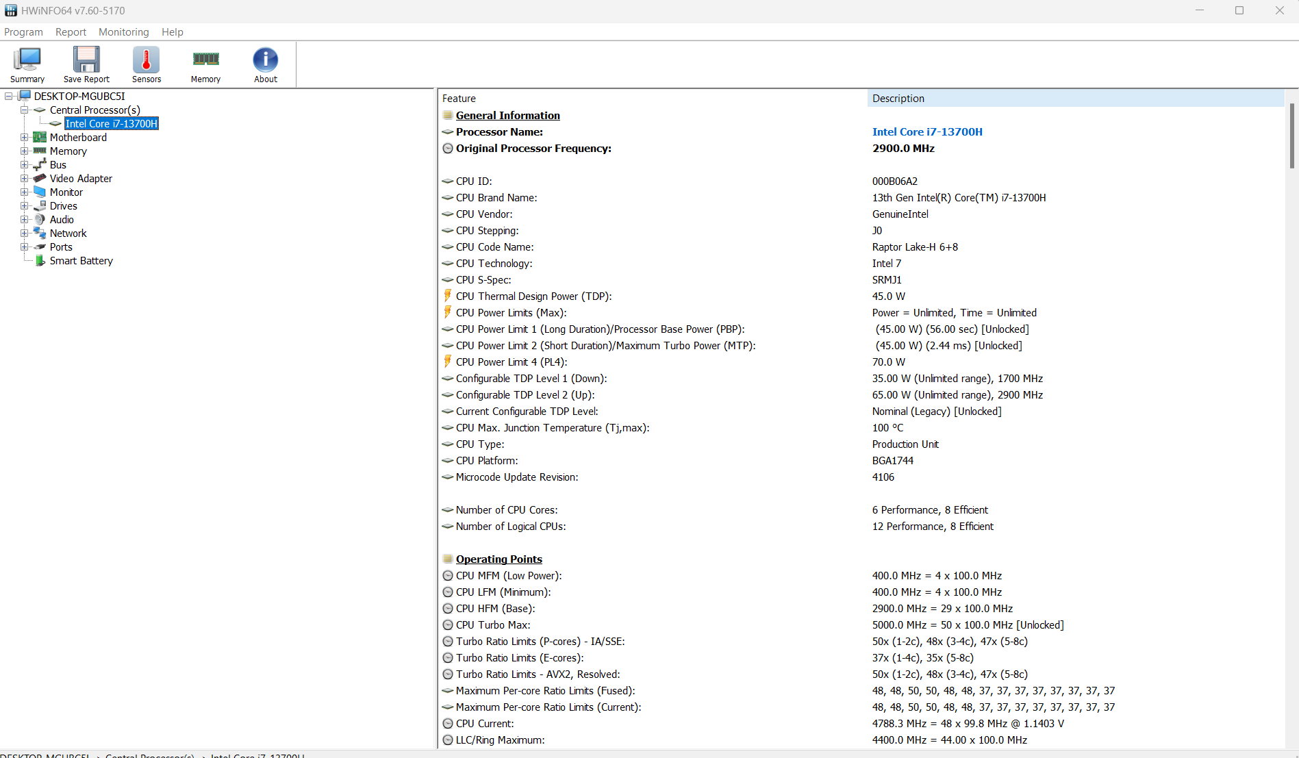Viewport: 1299px width, 758px height.
Task: Click the Operating Points section icon
Action: [x=448, y=559]
